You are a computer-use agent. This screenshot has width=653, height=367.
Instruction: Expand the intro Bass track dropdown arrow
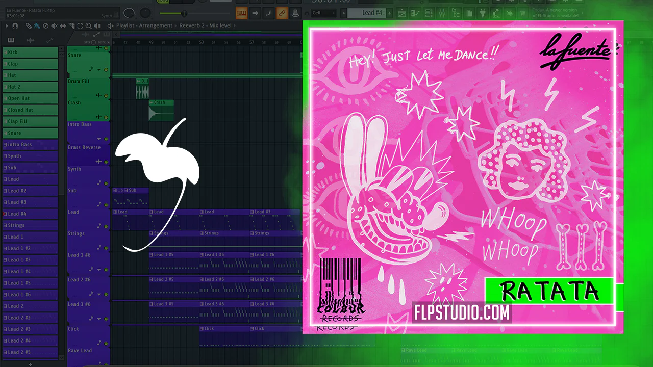point(99,139)
